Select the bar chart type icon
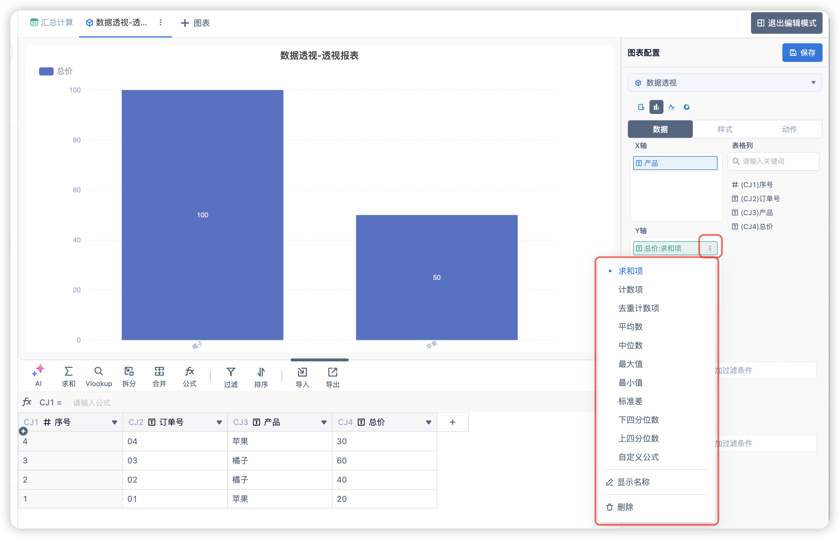 coord(656,107)
